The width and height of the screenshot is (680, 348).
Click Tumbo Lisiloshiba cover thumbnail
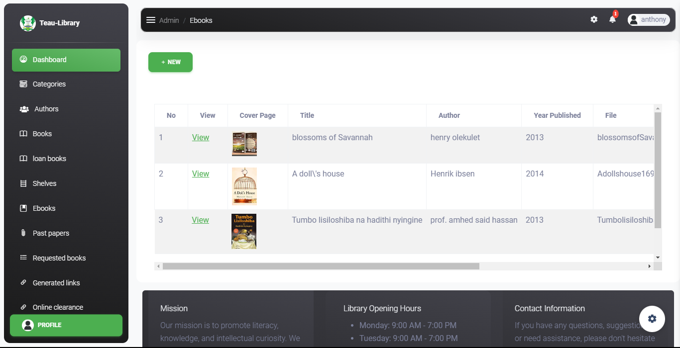pyautogui.click(x=244, y=231)
